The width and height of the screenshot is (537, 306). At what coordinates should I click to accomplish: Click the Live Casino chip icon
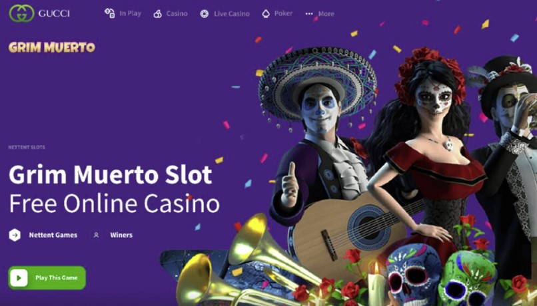(205, 14)
